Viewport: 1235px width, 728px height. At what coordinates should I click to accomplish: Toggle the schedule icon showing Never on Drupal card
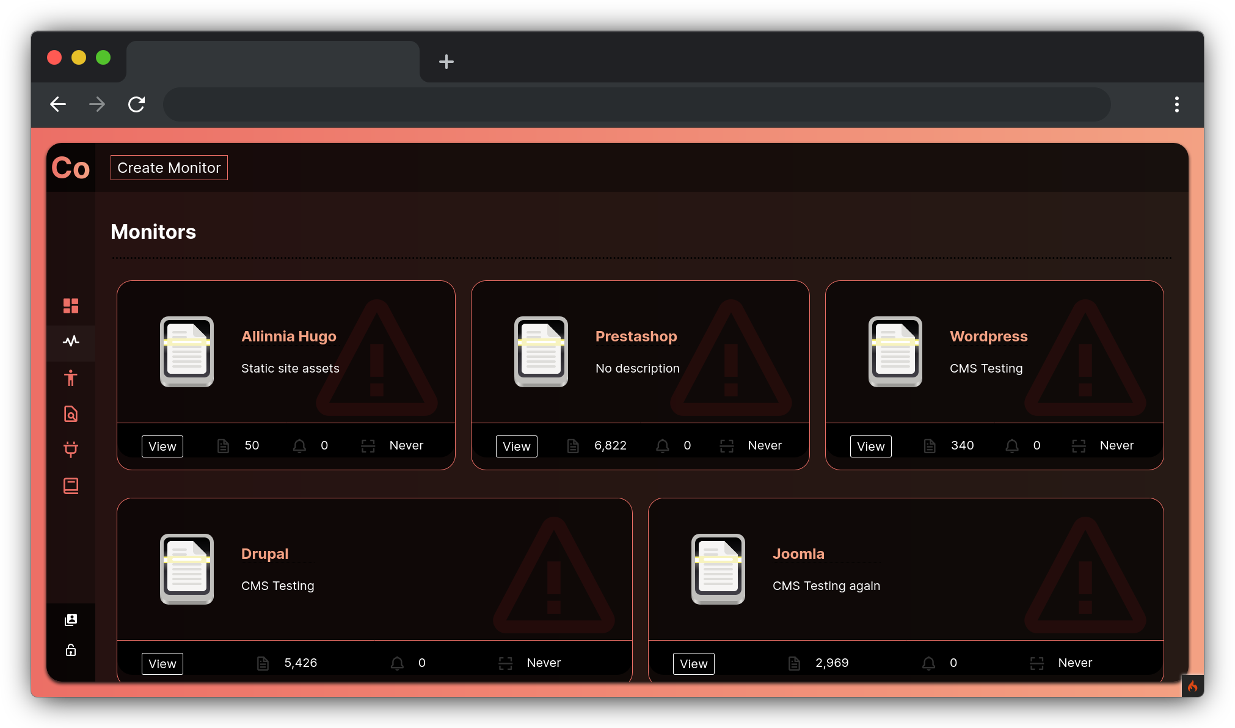point(505,663)
